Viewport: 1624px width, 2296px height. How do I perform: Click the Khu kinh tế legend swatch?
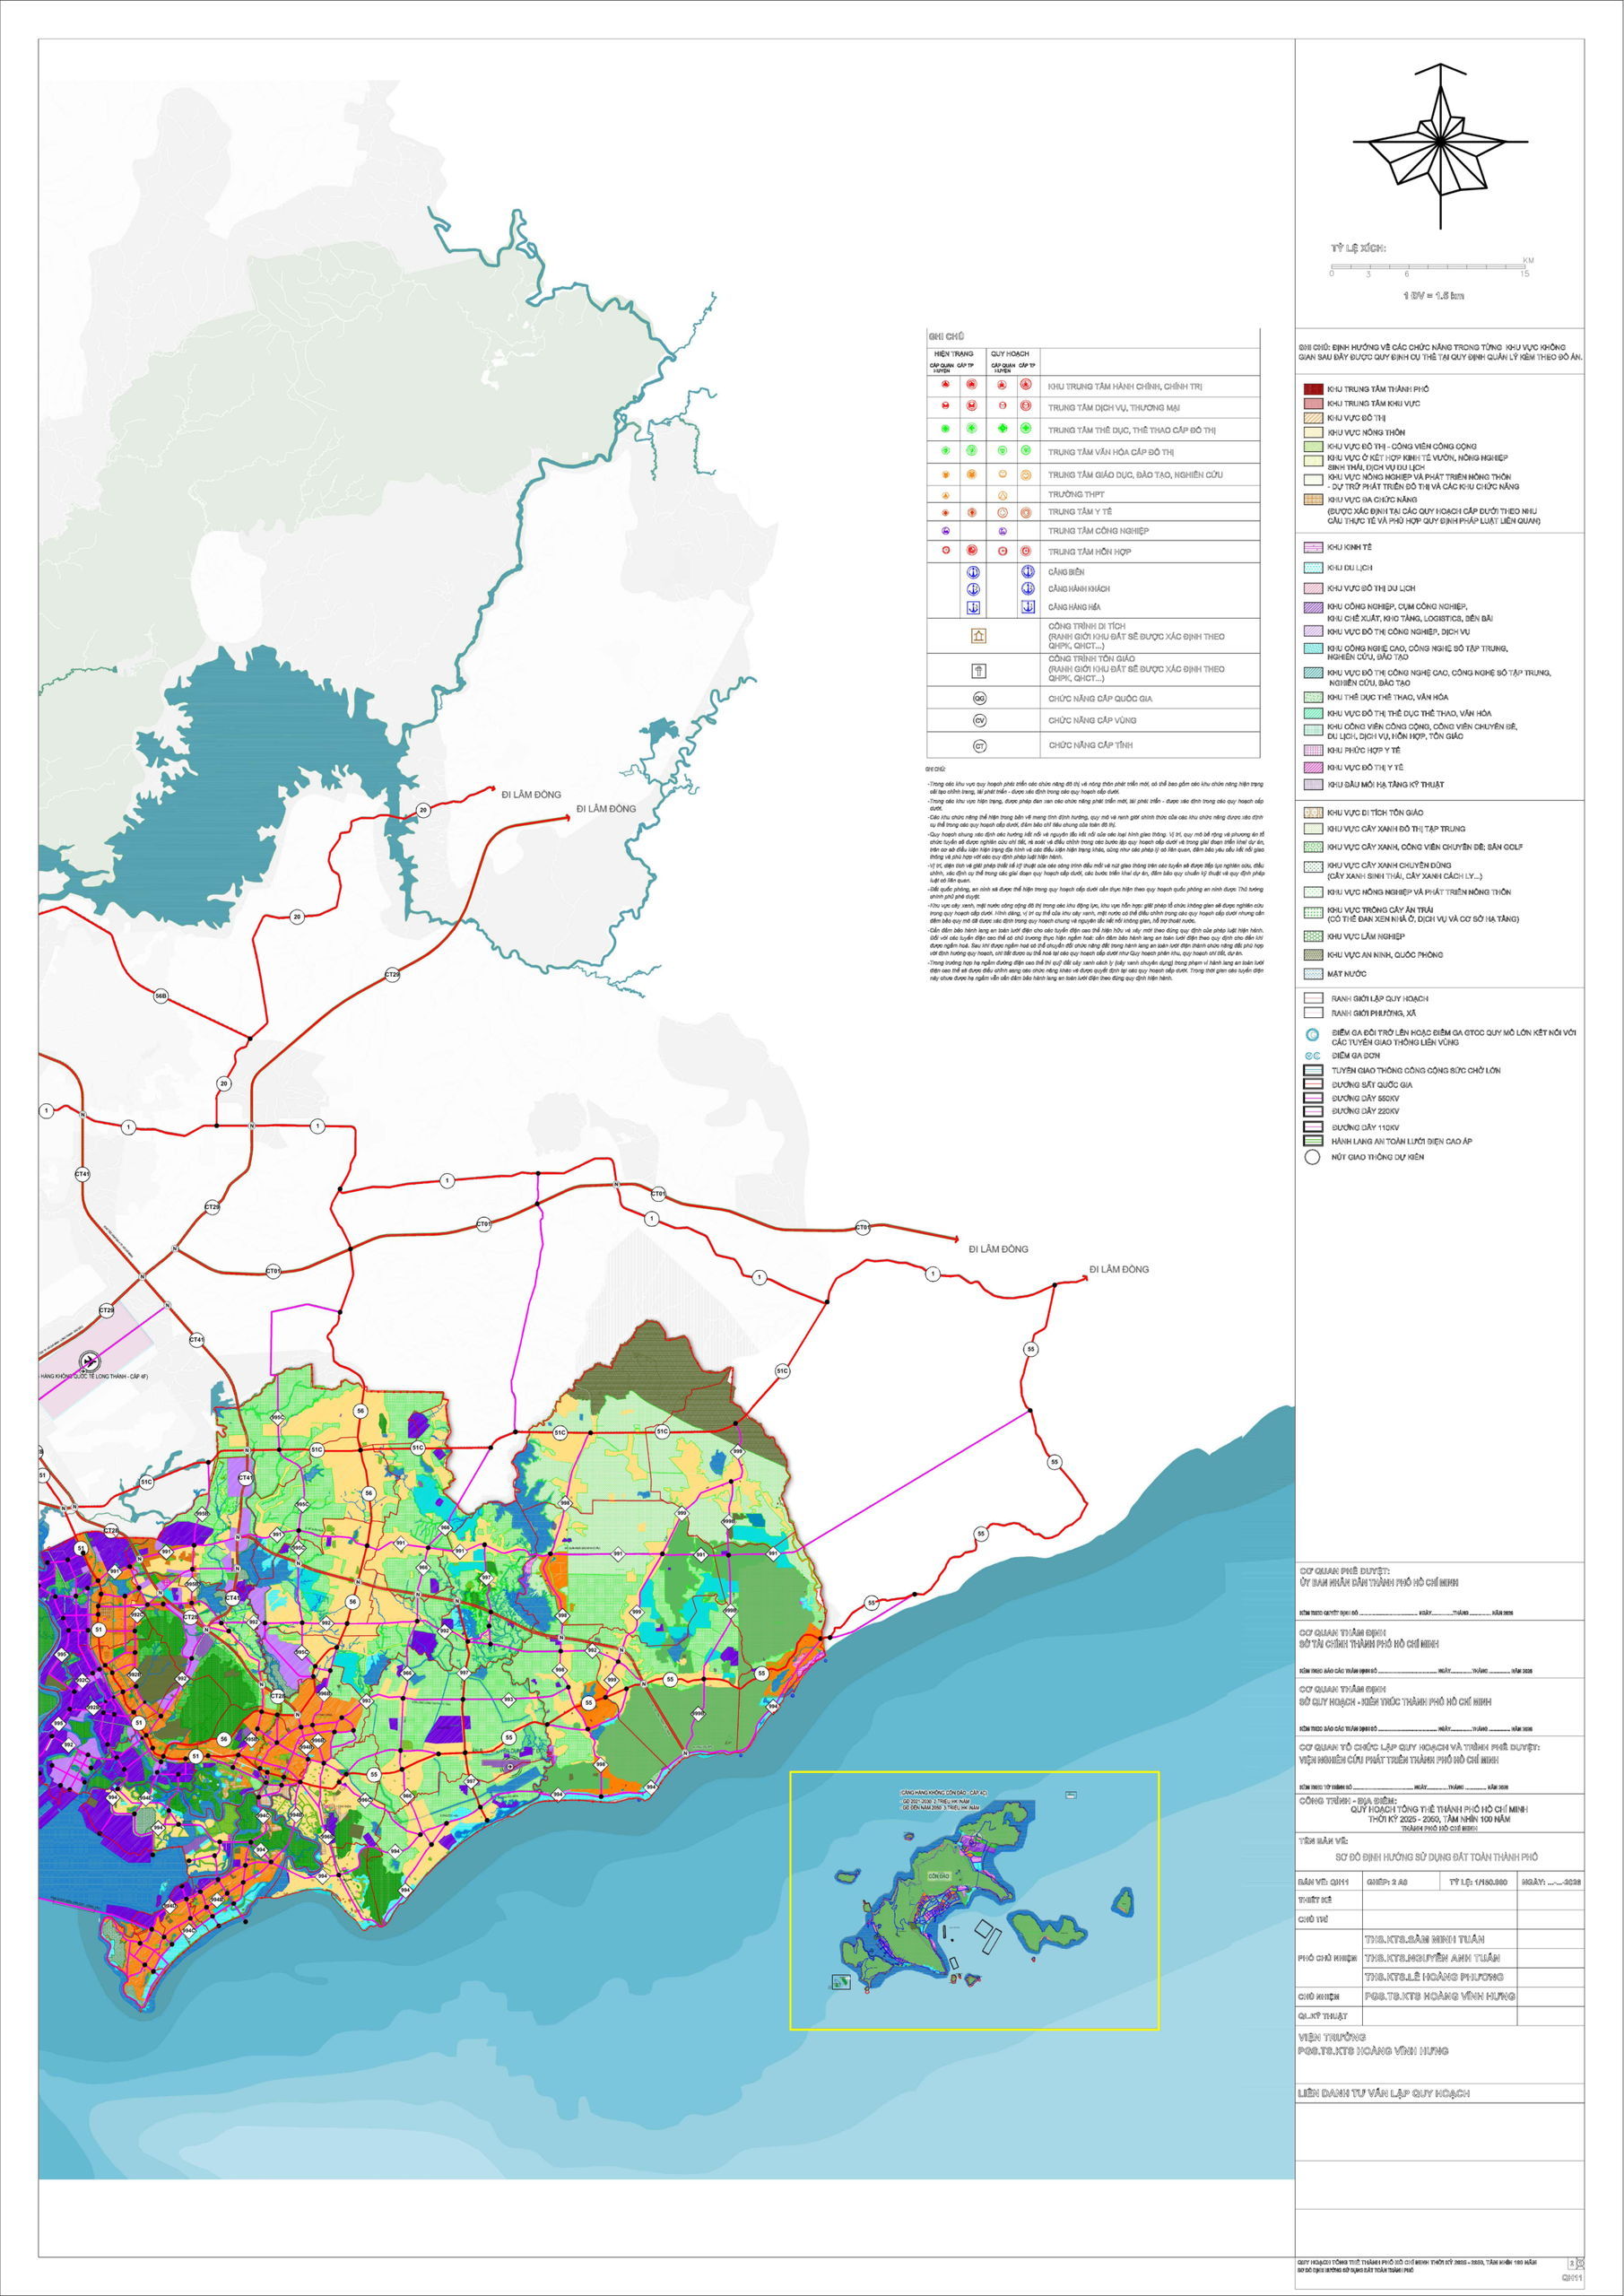pos(1313,548)
